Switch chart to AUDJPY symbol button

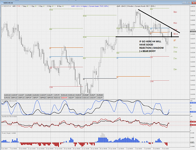point(22,95)
